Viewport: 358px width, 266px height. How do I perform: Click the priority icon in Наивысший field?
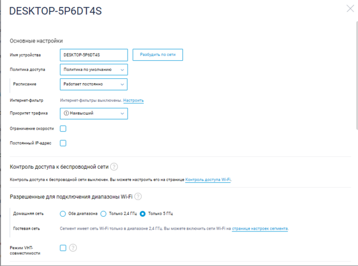66,113
